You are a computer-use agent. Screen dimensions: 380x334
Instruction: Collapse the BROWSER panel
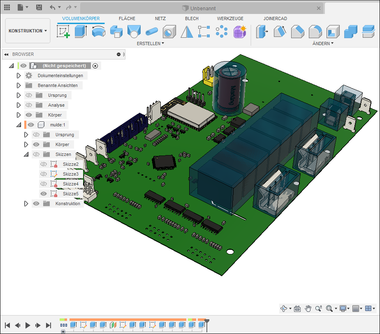click(5, 54)
